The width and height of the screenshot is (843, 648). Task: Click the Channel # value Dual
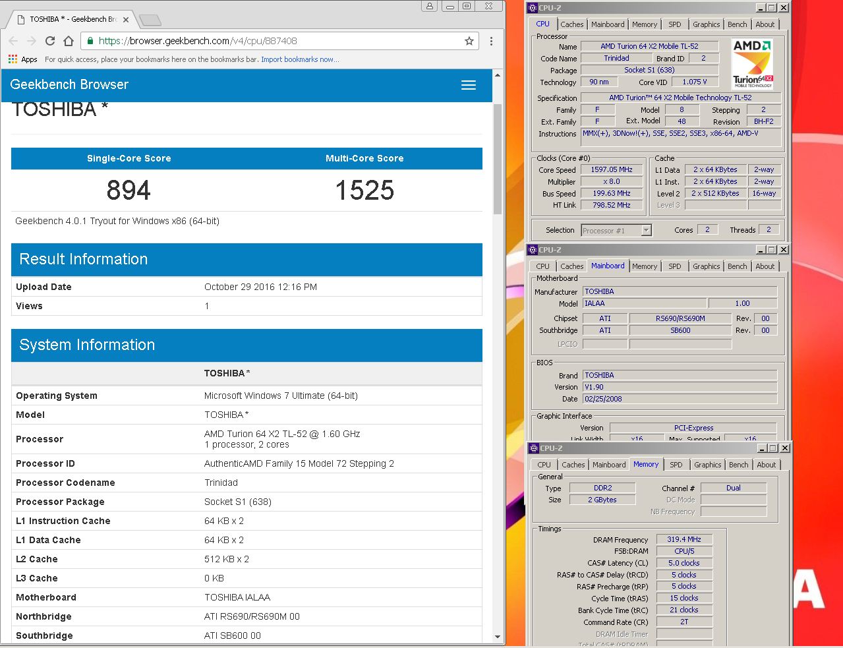click(734, 488)
